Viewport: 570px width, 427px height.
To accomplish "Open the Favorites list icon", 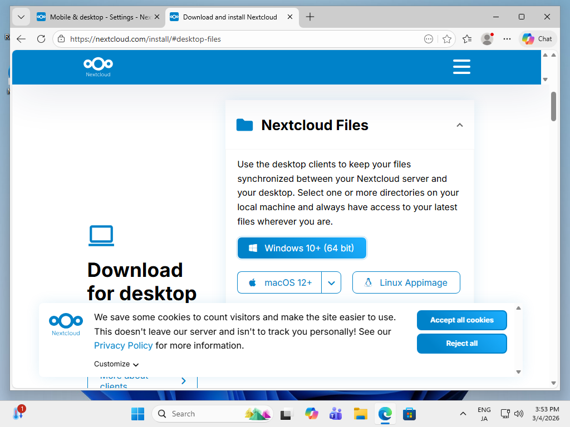I will pyautogui.click(x=467, y=39).
